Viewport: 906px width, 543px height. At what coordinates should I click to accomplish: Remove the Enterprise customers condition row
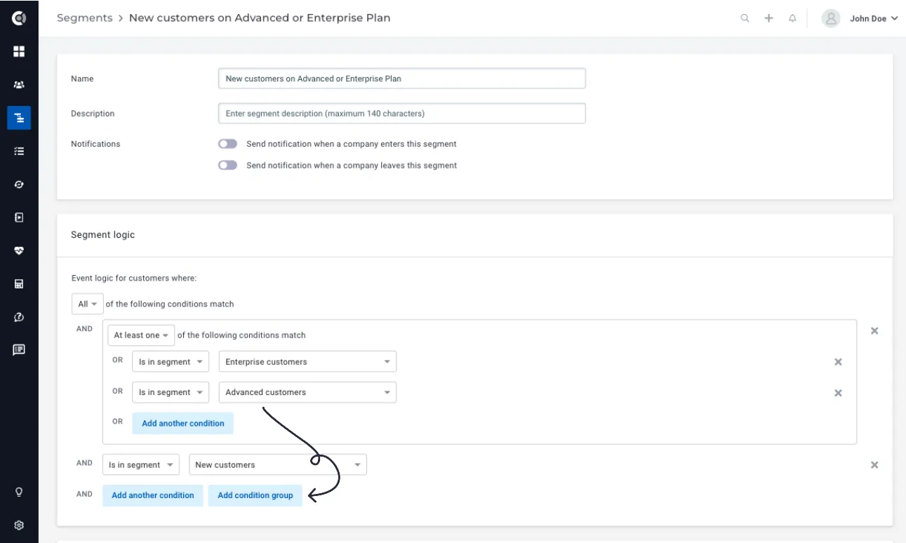[838, 362]
